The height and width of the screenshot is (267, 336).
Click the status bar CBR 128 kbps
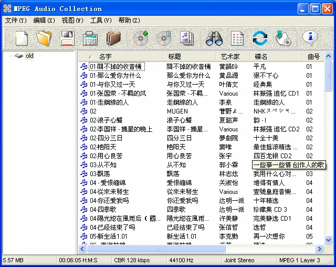point(132,260)
